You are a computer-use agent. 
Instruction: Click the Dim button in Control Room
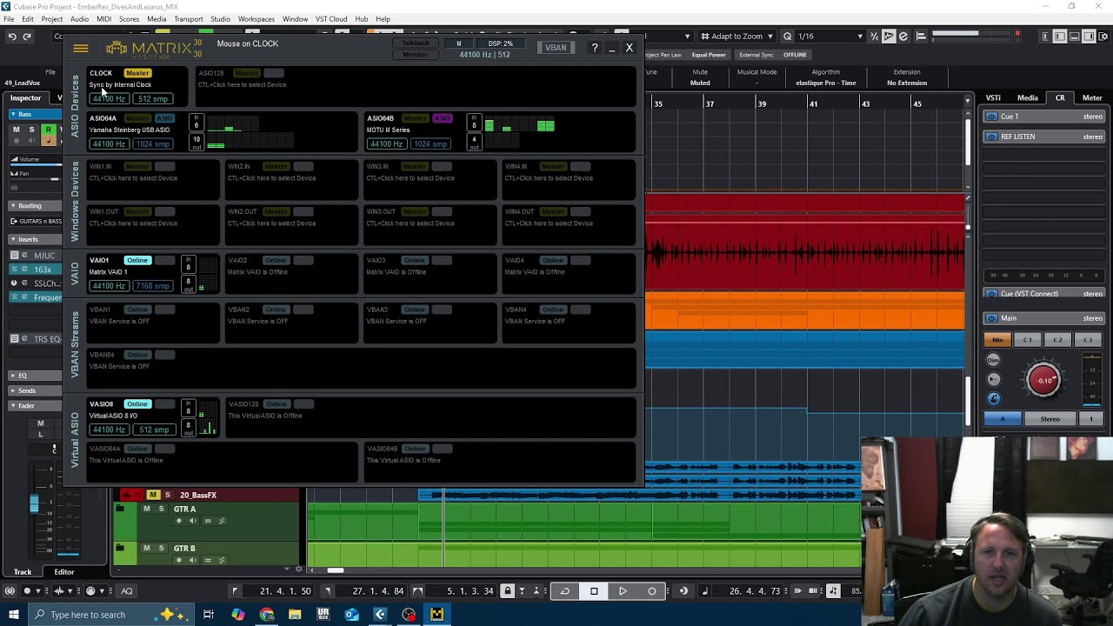[994, 360]
